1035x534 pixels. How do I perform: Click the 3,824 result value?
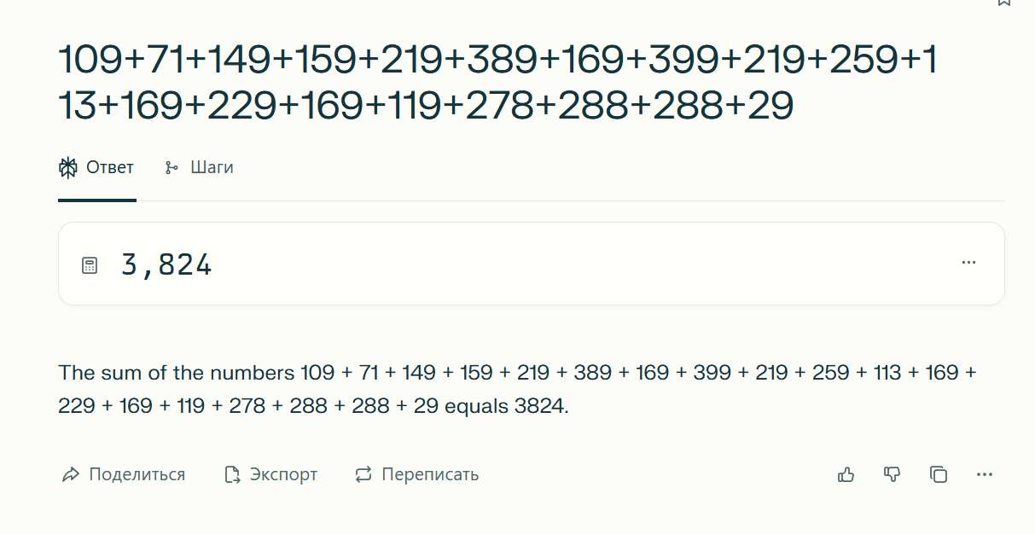[x=166, y=265]
